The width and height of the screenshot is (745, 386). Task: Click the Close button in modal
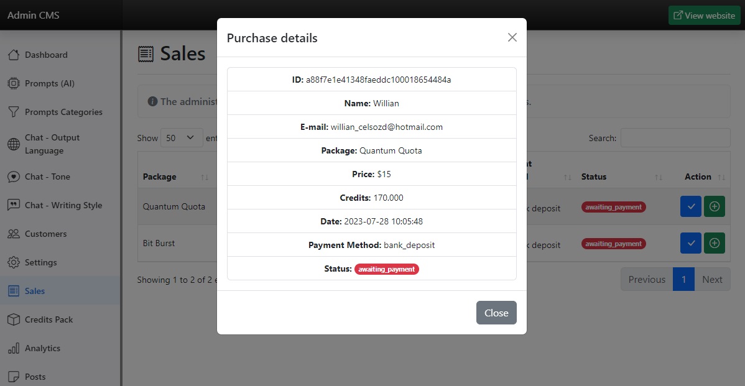click(x=496, y=313)
